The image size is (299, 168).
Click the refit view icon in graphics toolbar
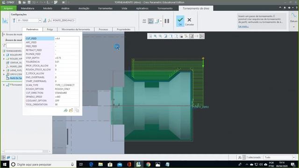click(x=150, y=36)
